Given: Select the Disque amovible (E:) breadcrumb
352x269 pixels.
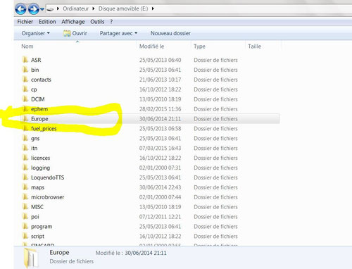Looking at the screenshot, I should [x=123, y=8].
